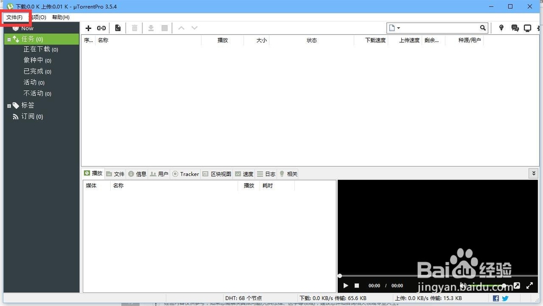This screenshot has width=543, height=306.
Task: Click the chat bubbles icon in toolbar
Action: (x=515, y=28)
